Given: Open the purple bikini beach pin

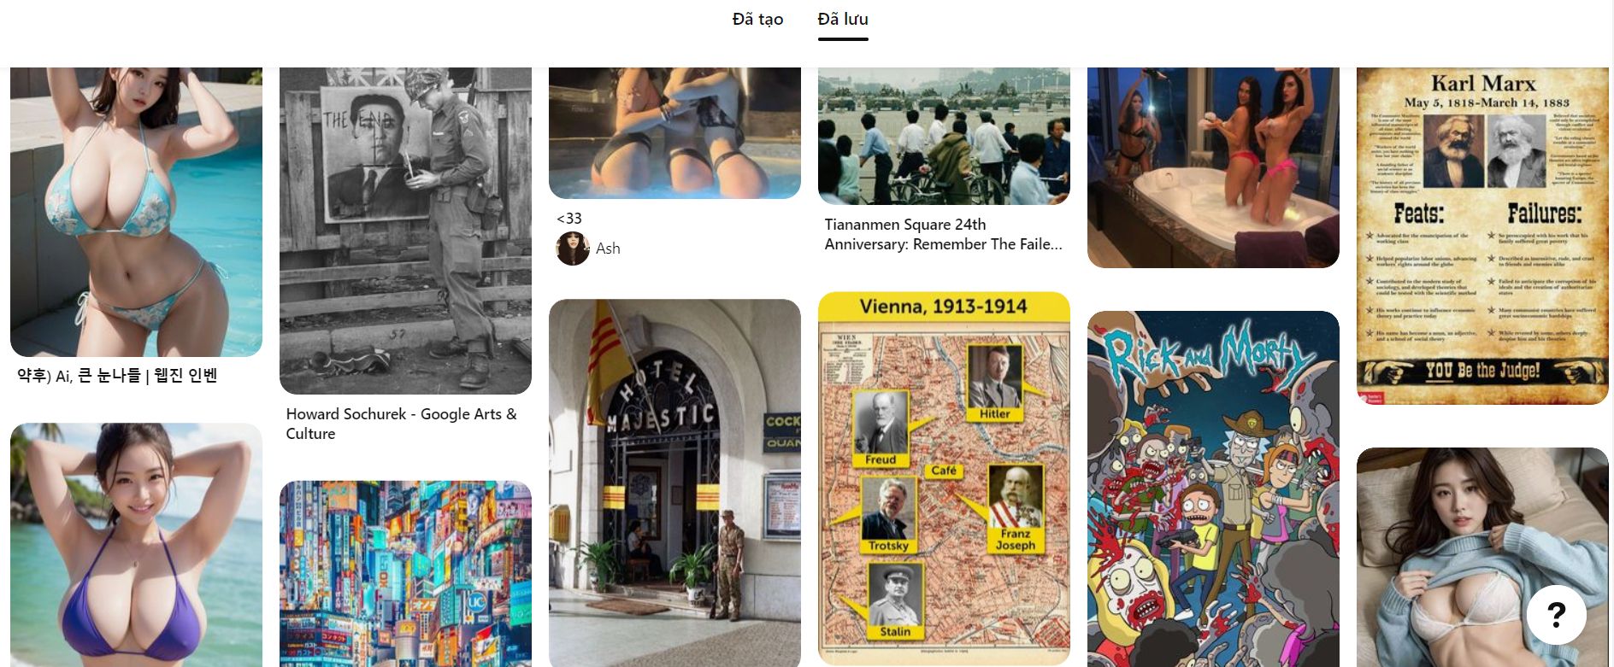Looking at the screenshot, I should pos(136,545).
